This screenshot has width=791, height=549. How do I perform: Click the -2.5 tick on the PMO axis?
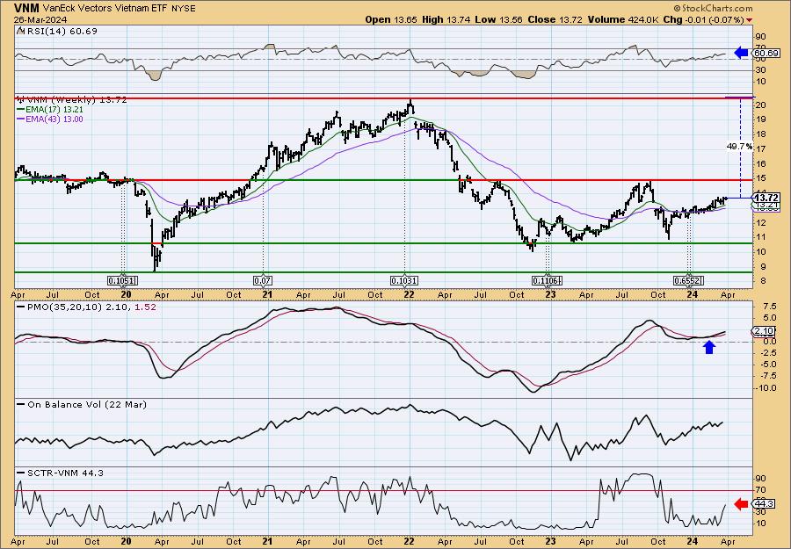[x=769, y=353]
